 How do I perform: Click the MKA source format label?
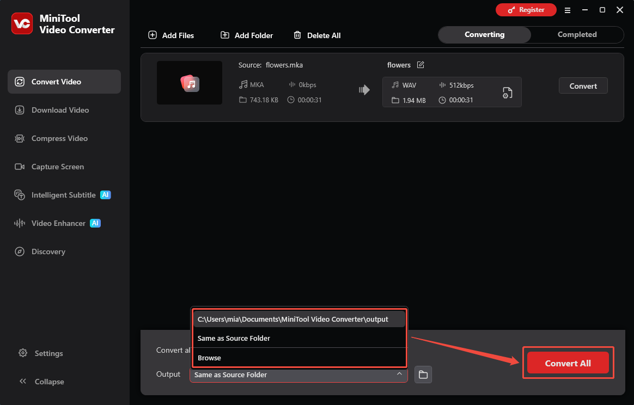pyautogui.click(x=257, y=85)
